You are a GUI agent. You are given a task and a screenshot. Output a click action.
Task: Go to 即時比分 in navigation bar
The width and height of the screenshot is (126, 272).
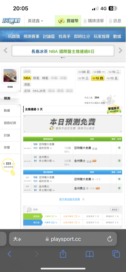(x=82, y=36)
